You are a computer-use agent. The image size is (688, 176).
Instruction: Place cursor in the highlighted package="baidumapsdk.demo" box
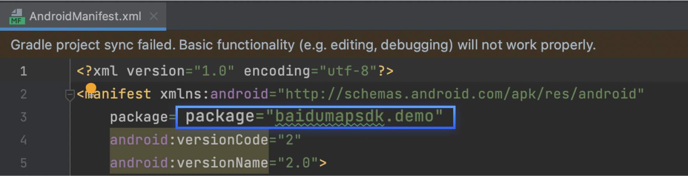pos(314,117)
